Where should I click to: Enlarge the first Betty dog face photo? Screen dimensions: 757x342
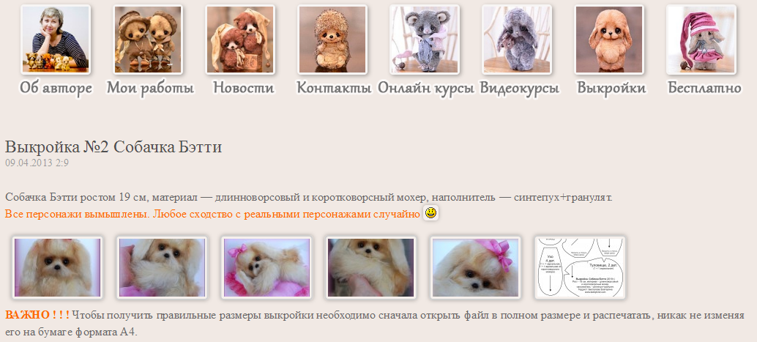click(57, 267)
